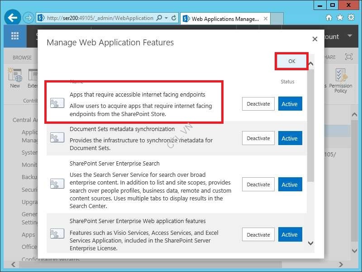Click the Home icon in browser toolbar
Image resolution: width=362 pixels, height=272 pixels.
coord(330,17)
